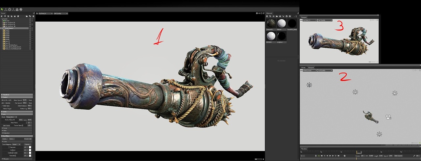Select the top-left light icon in viewport 2
Screen dimensions: 421x161
[309, 85]
